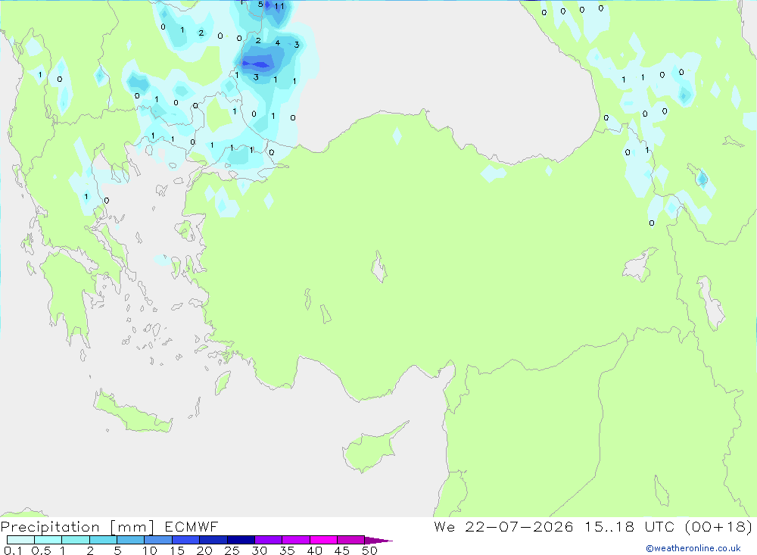Select the 'We 22-07-2026' date text
Image resolution: width=757 pixels, height=555 pixels.
coord(503,526)
